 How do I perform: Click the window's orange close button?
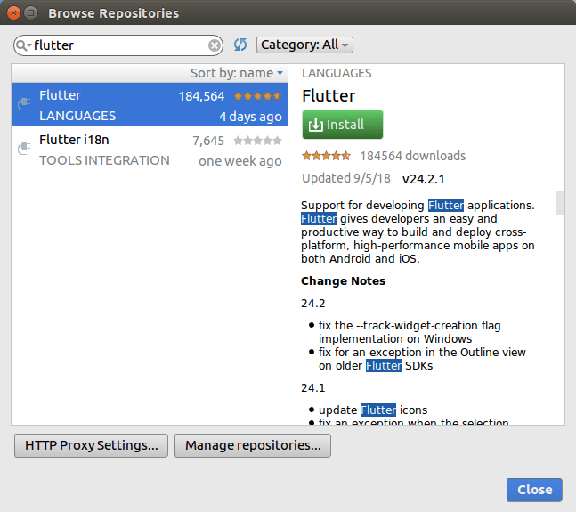(13, 13)
